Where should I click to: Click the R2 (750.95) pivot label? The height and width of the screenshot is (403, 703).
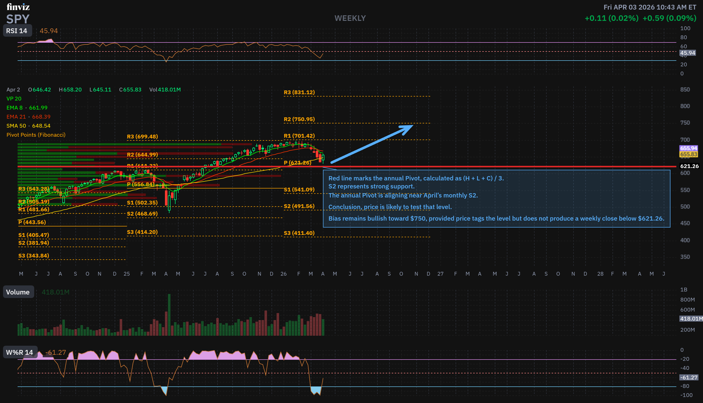(299, 119)
